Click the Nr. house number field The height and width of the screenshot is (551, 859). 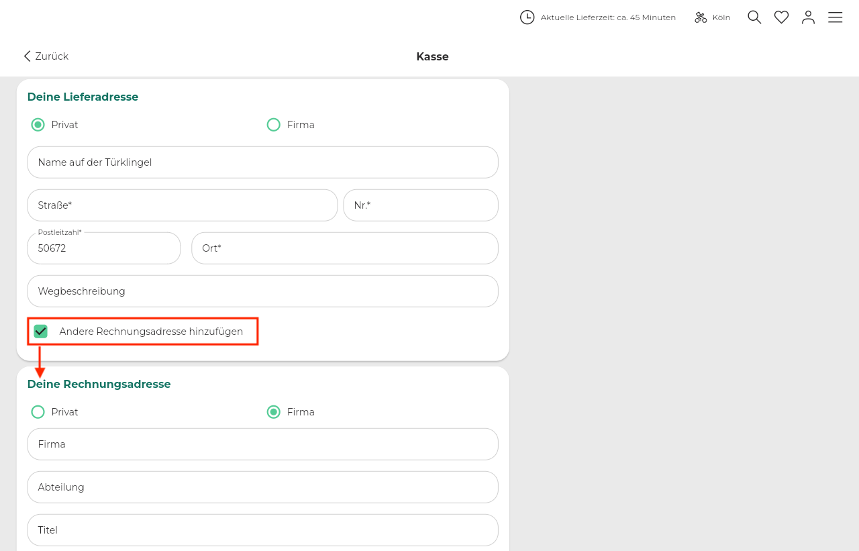click(420, 205)
